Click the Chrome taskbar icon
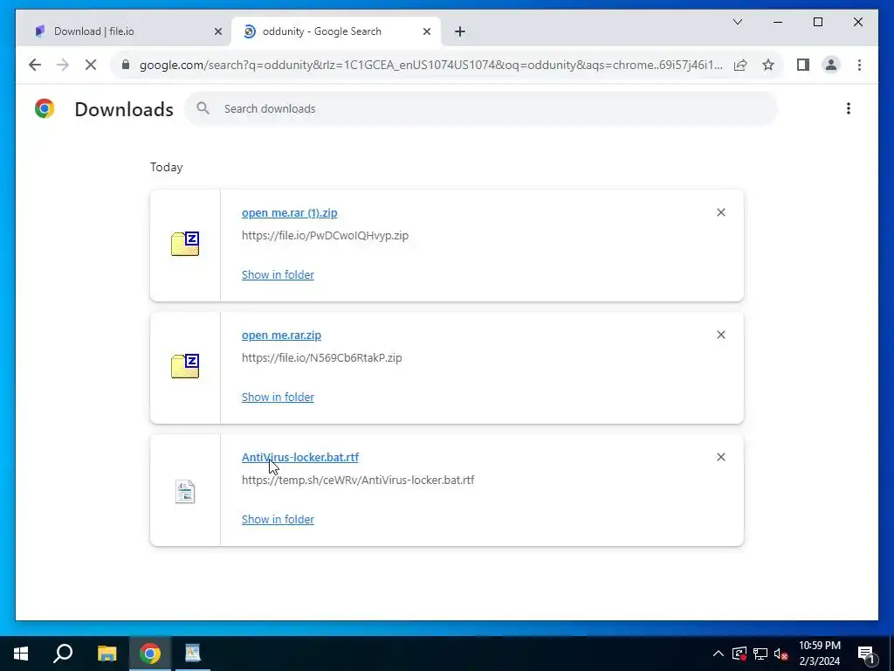Image resolution: width=894 pixels, height=671 pixels. point(150,654)
